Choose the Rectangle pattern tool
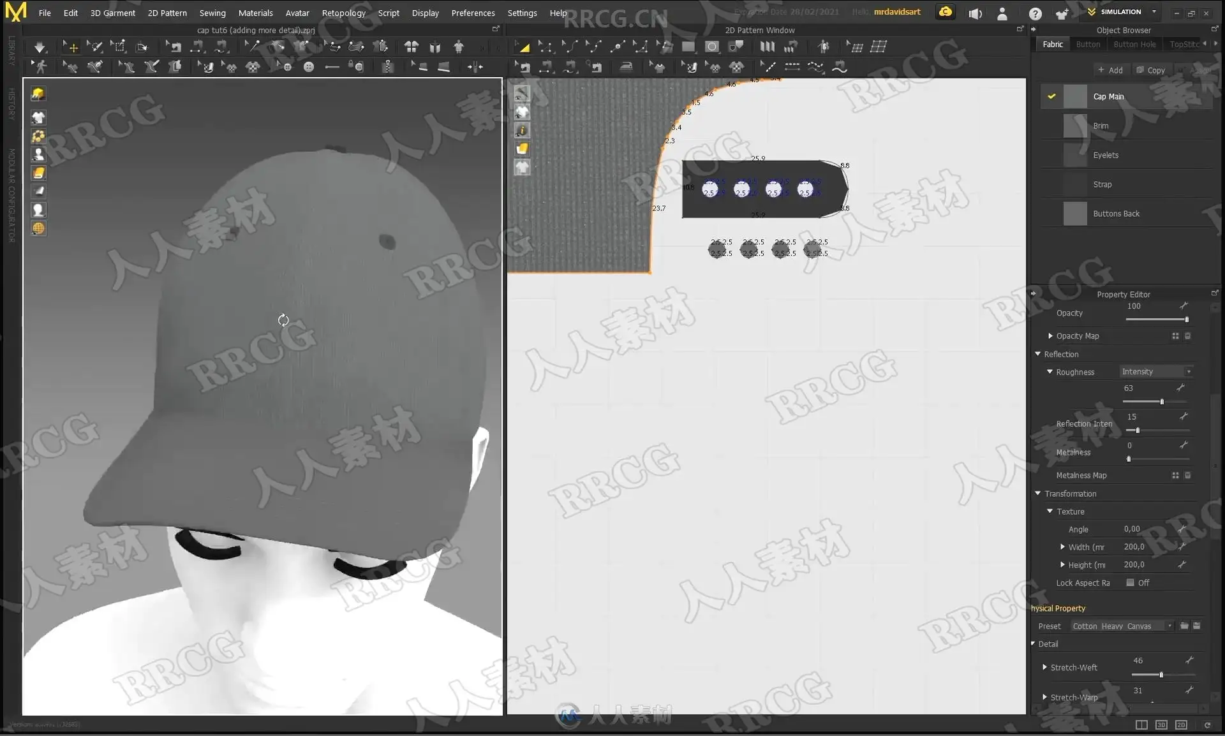Viewport: 1225px width, 736px height. pyautogui.click(x=688, y=47)
